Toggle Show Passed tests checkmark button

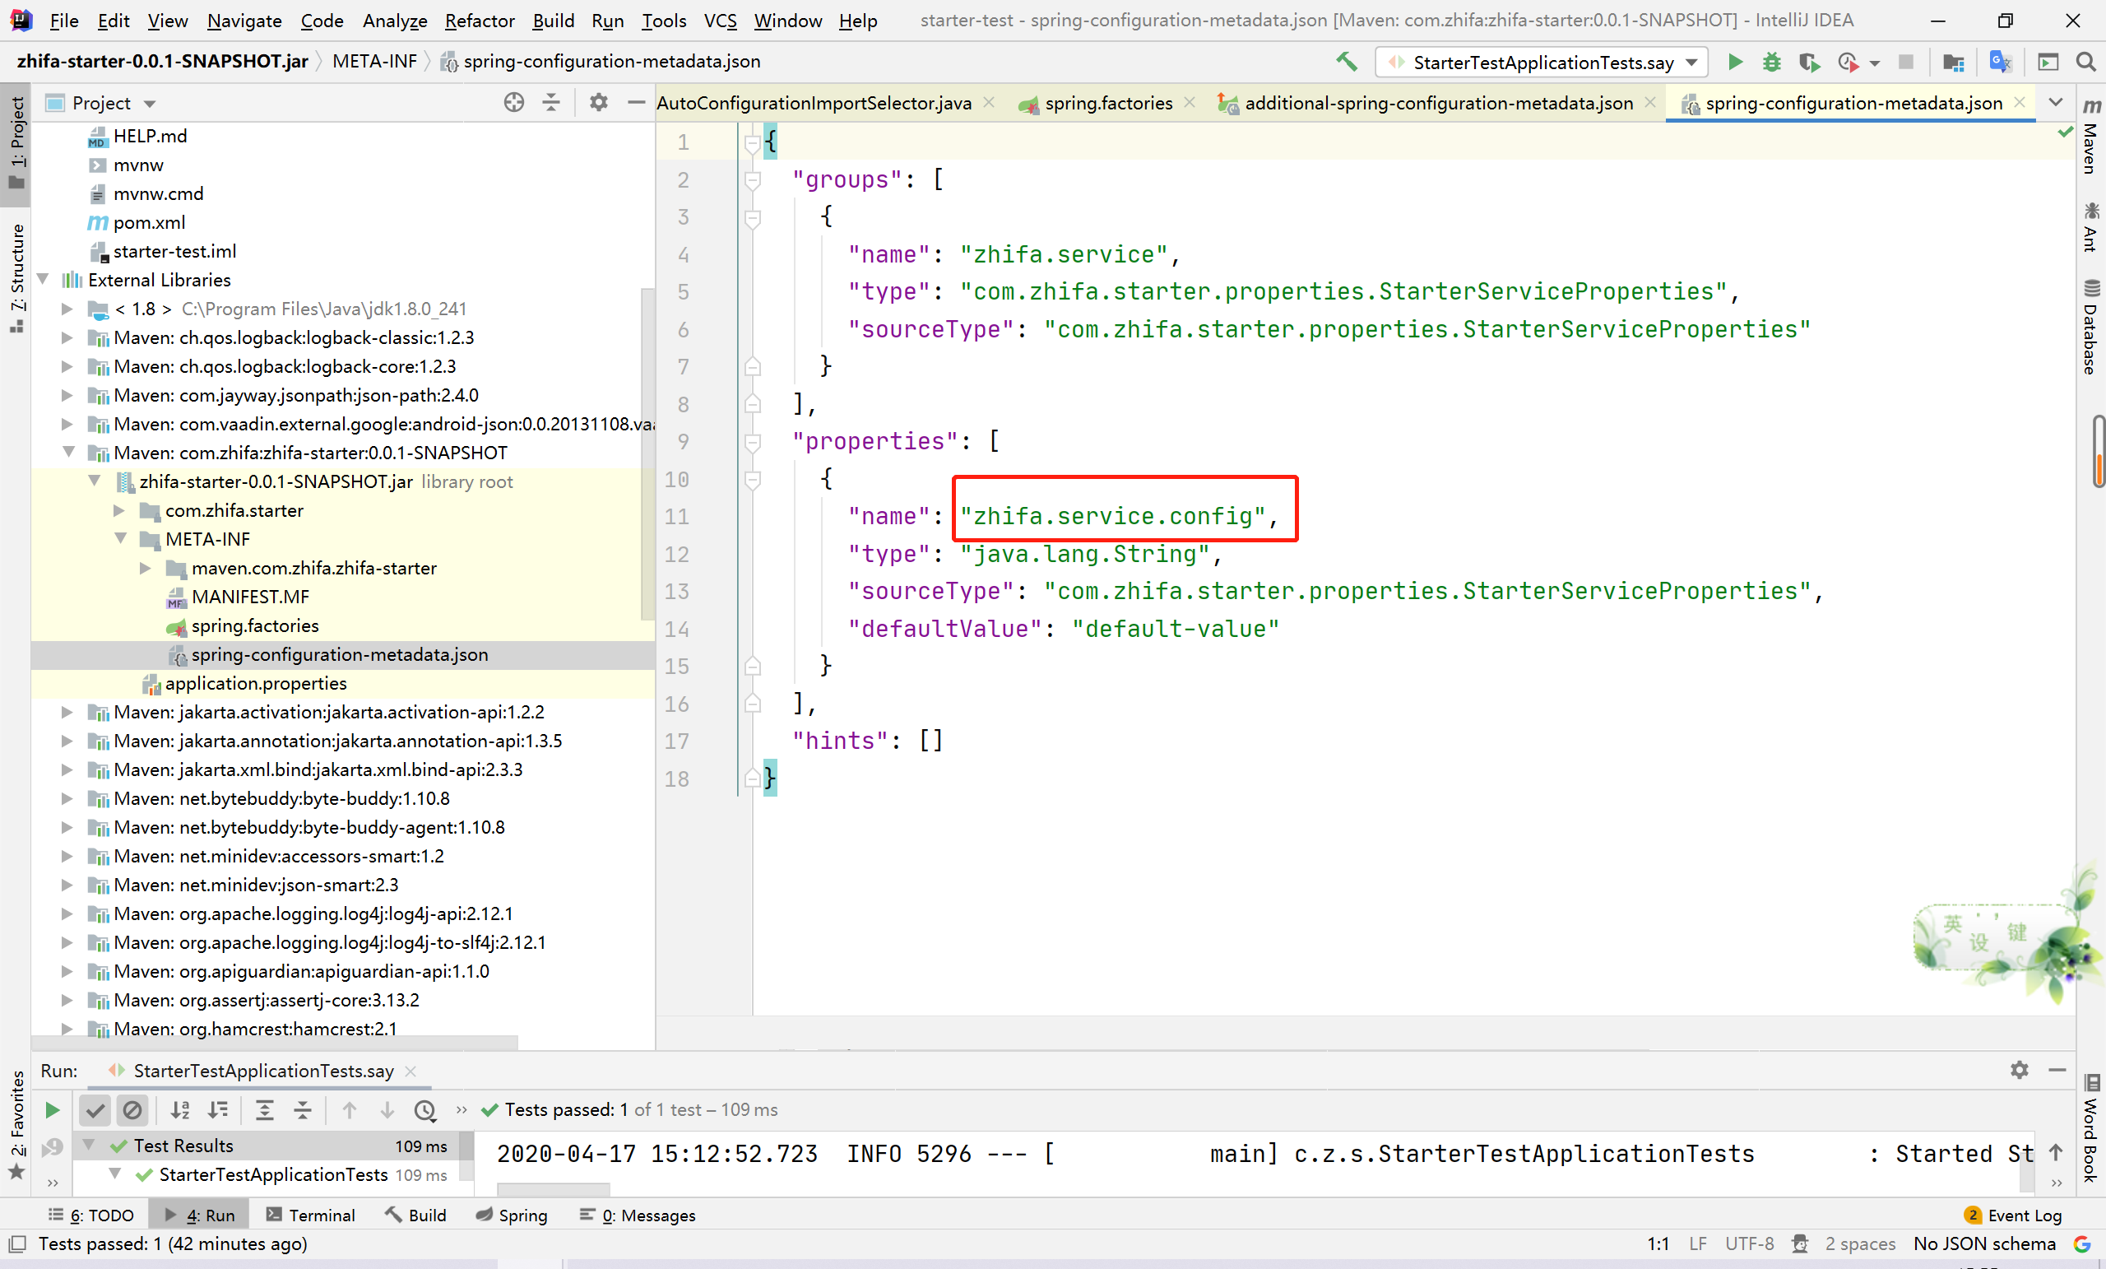tap(95, 1110)
